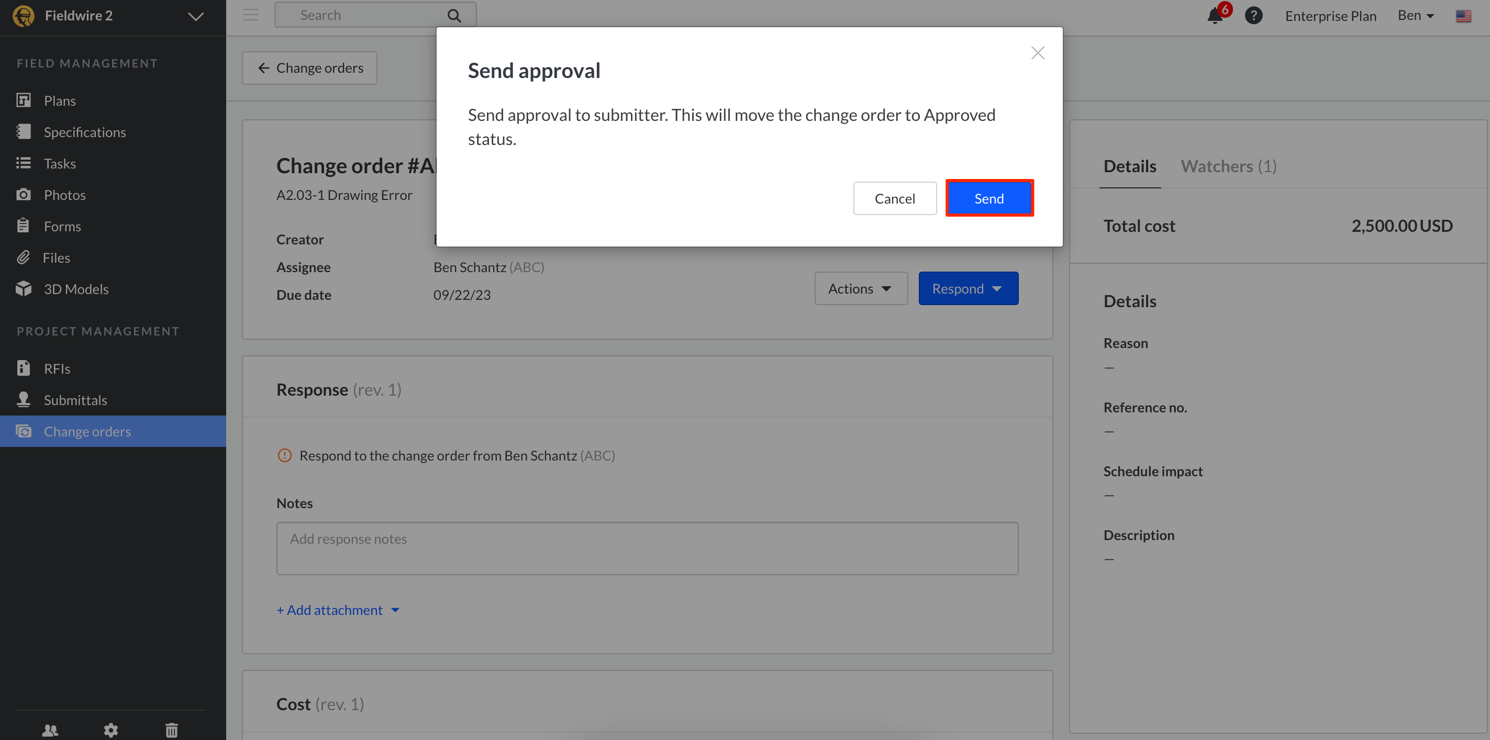Open Plans in the sidebar

tap(60, 100)
